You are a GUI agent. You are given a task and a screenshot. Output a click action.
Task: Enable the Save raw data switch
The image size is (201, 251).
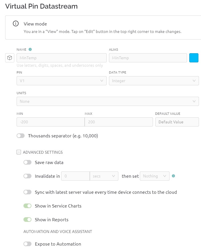click(x=27, y=163)
